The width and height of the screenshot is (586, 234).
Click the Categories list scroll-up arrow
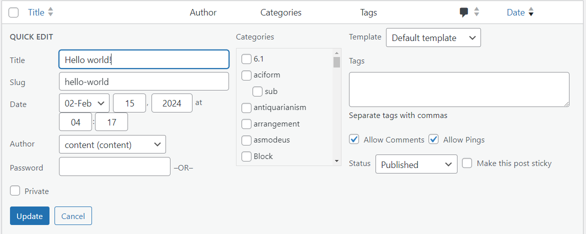[x=336, y=53]
